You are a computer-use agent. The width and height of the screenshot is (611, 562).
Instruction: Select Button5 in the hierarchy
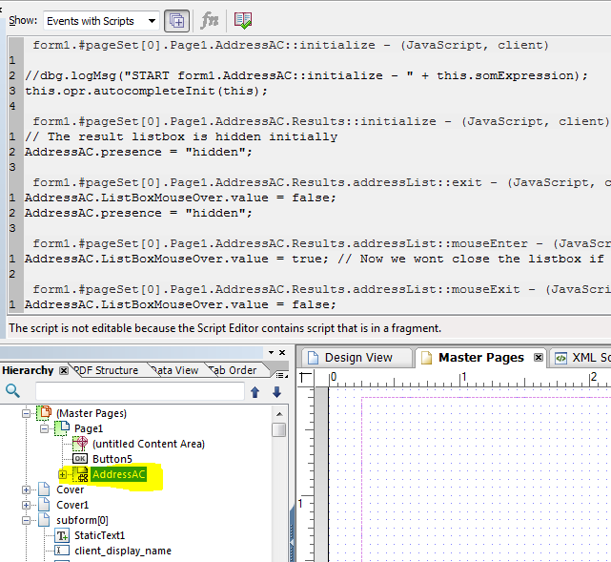coord(112,459)
